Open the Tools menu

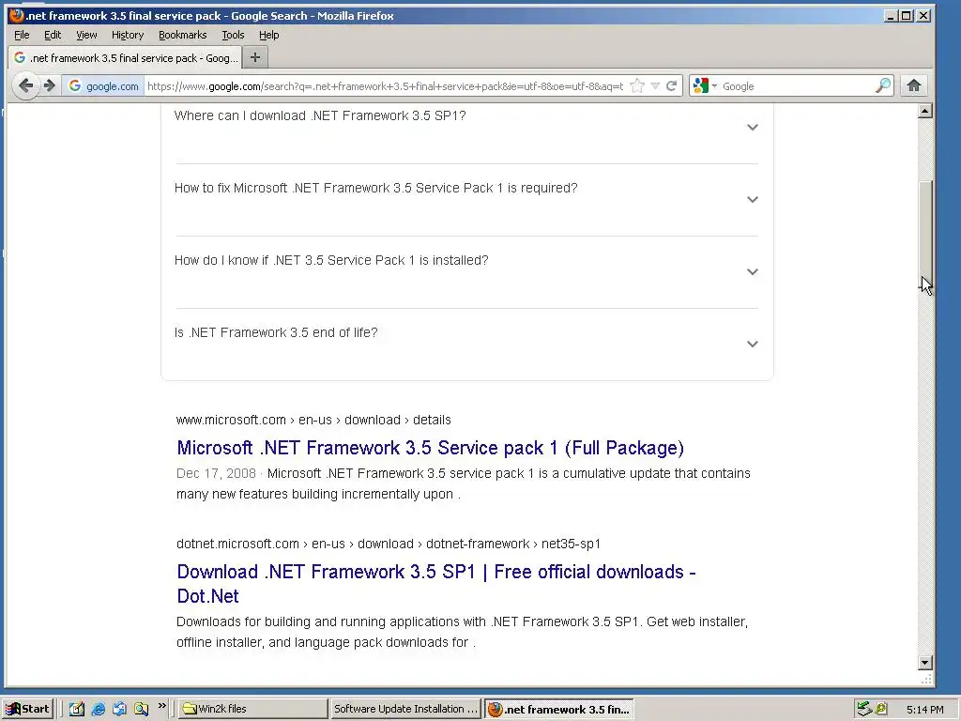click(233, 35)
